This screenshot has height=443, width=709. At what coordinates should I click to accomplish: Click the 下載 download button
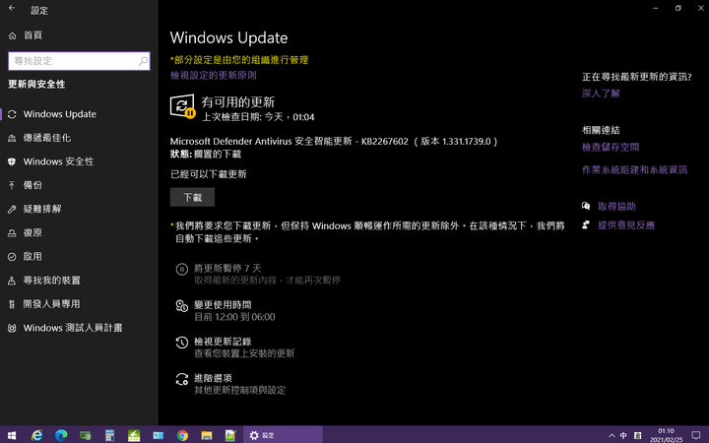click(x=192, y=198)
